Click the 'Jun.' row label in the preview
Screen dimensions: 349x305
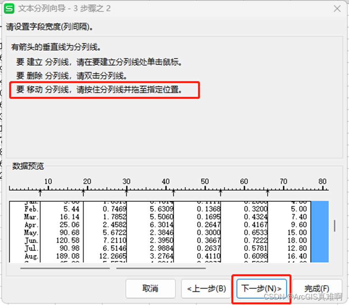click(x=32, y=240)
